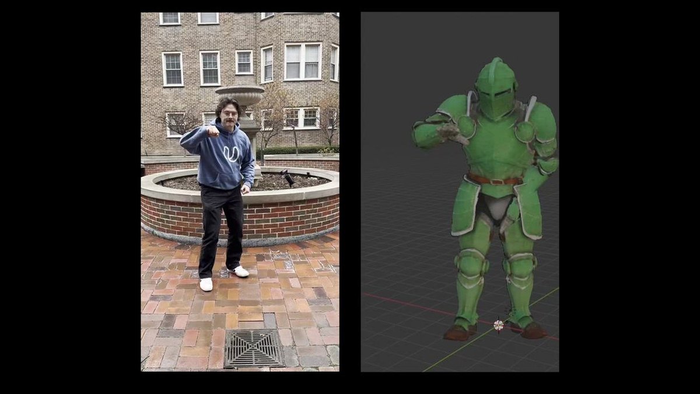Viewport: 700px width, 394px height.
Task: Click the knight's round chest shoulder disc
Action: point(523,133)
